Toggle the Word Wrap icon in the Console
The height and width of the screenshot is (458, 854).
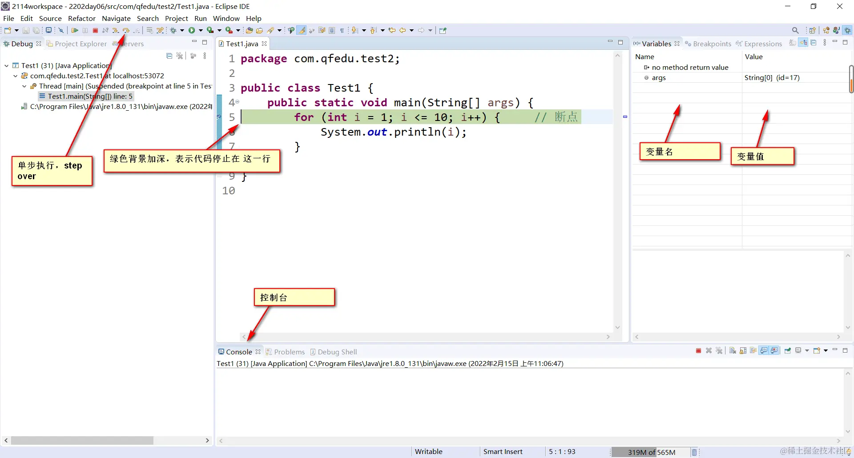[x=753, y=351]
